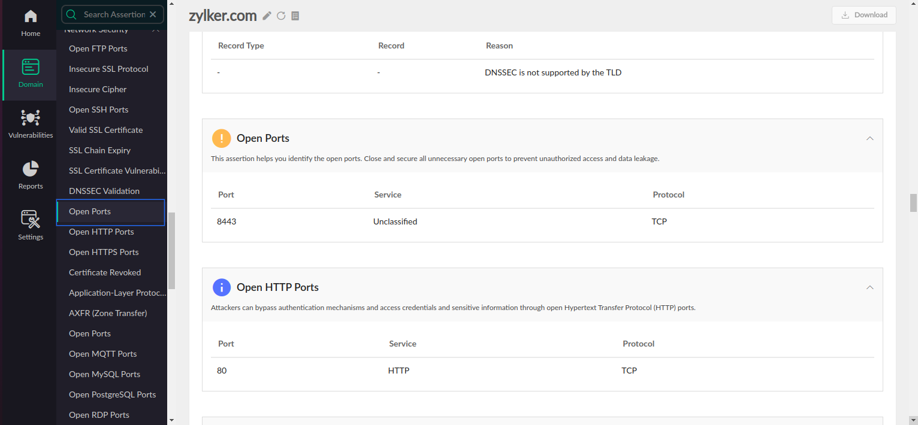
Task: Download the zylker.com report
Action: [x=863, y=15]
